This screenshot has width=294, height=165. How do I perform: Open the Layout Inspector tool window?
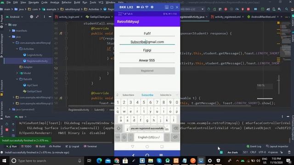(277, 146)
